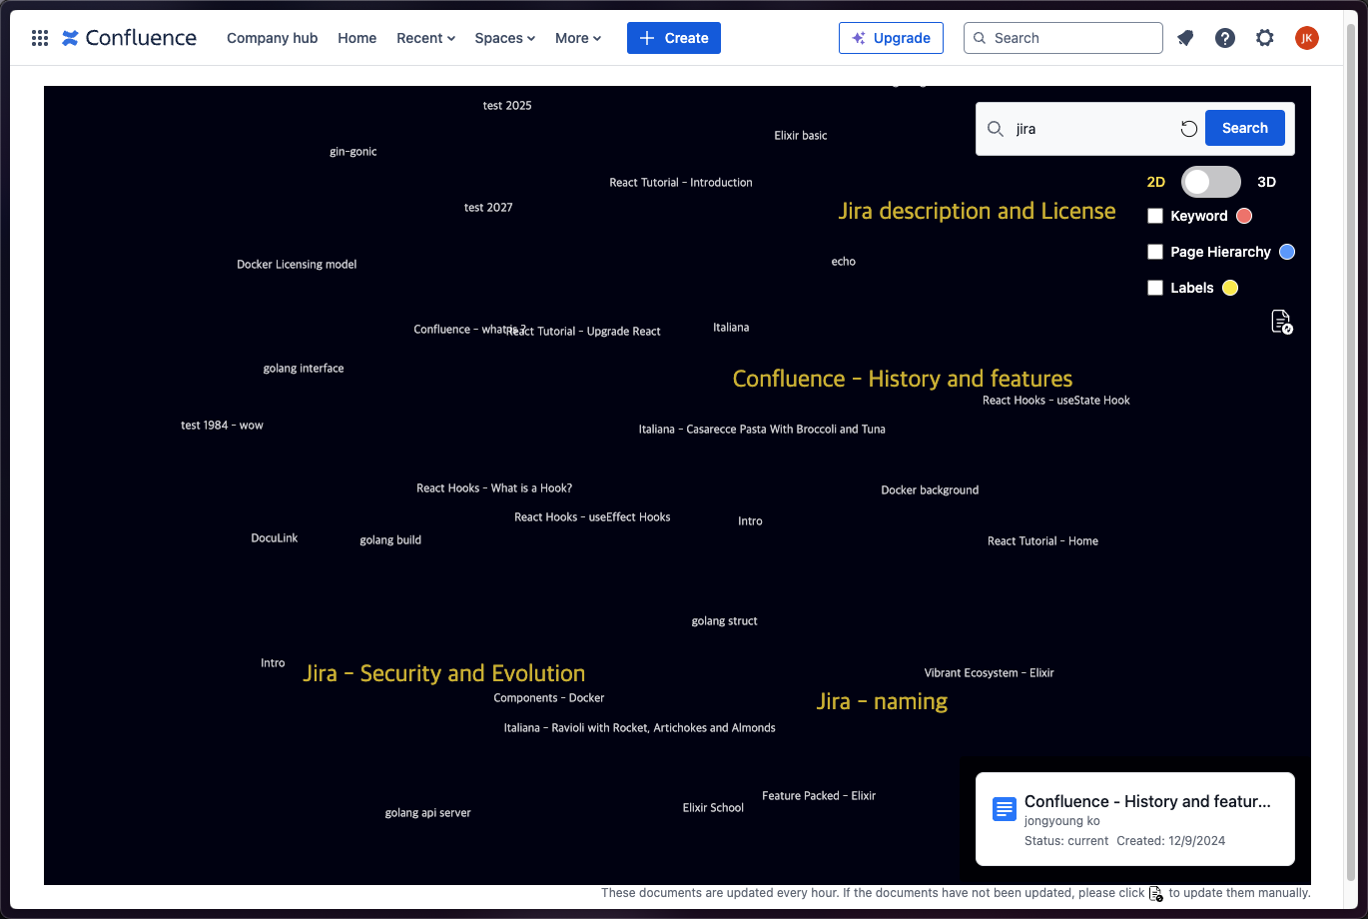The height and width of the screenshot is (919, 1368).
Task: Click the page icon in the Confluence History card
Action: pyautogui.click(x=1005, y=809)
